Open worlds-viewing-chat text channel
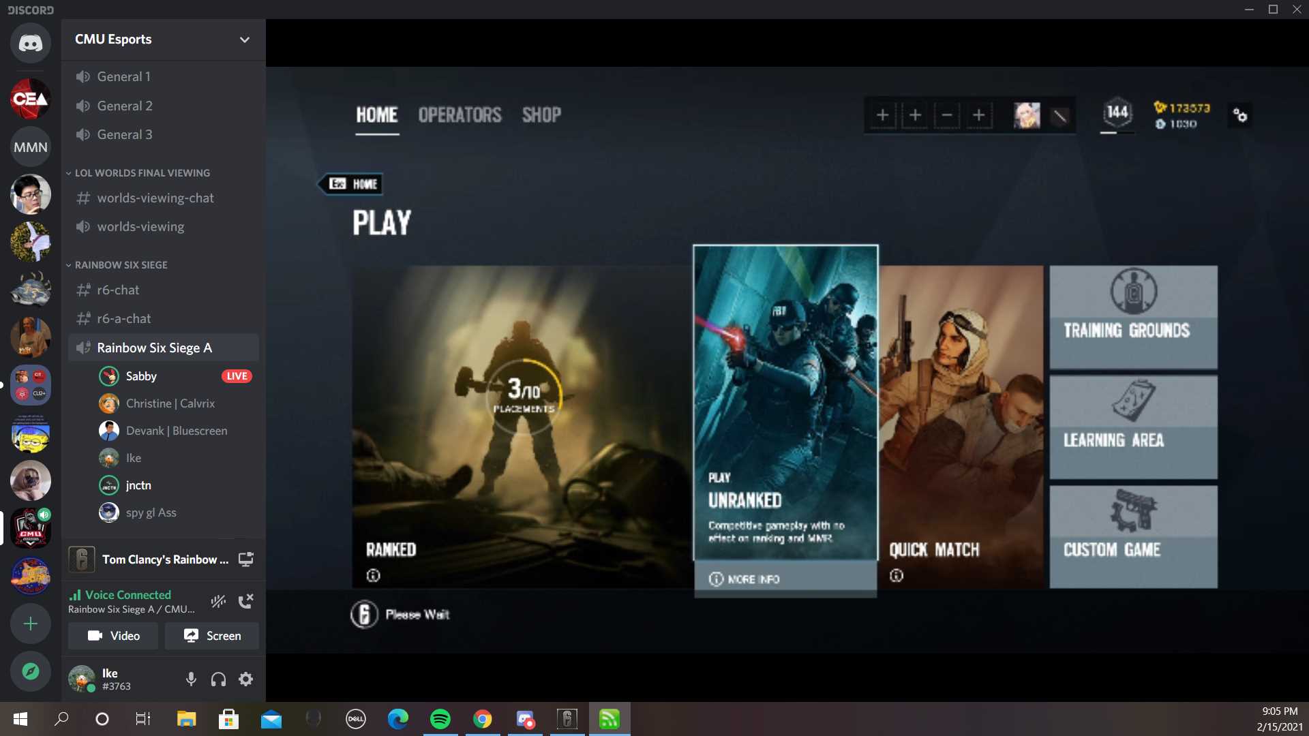1309x736 pixels. point(164,198)
